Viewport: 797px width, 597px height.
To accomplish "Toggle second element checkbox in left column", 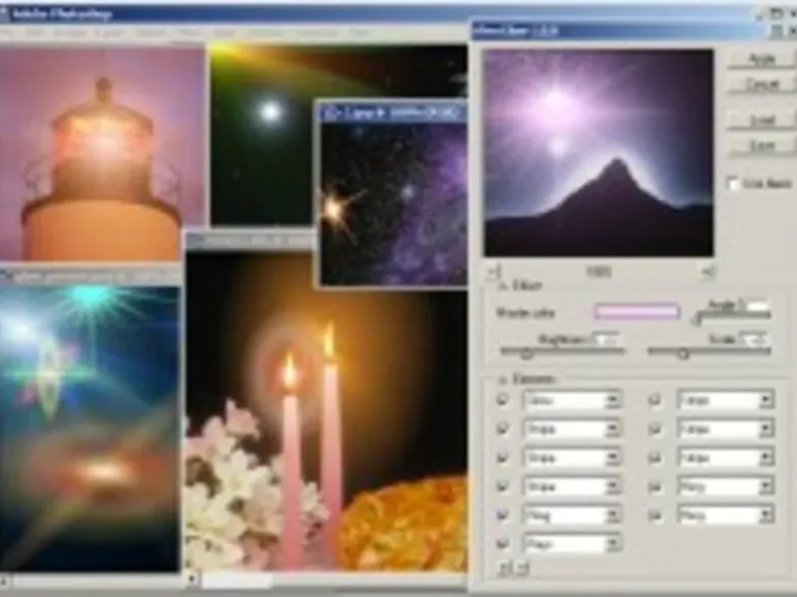I will coord(503,429).
